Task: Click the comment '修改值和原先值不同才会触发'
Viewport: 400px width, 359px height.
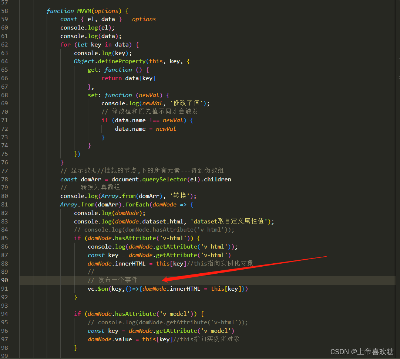Action: 150,112
